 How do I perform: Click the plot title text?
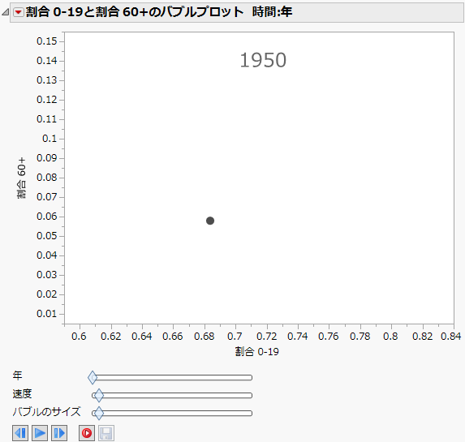tap(159, 12)
